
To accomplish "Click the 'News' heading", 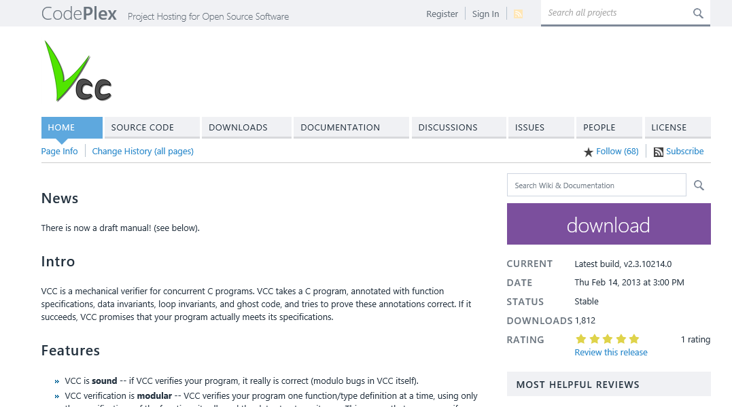I will (60, 198).
